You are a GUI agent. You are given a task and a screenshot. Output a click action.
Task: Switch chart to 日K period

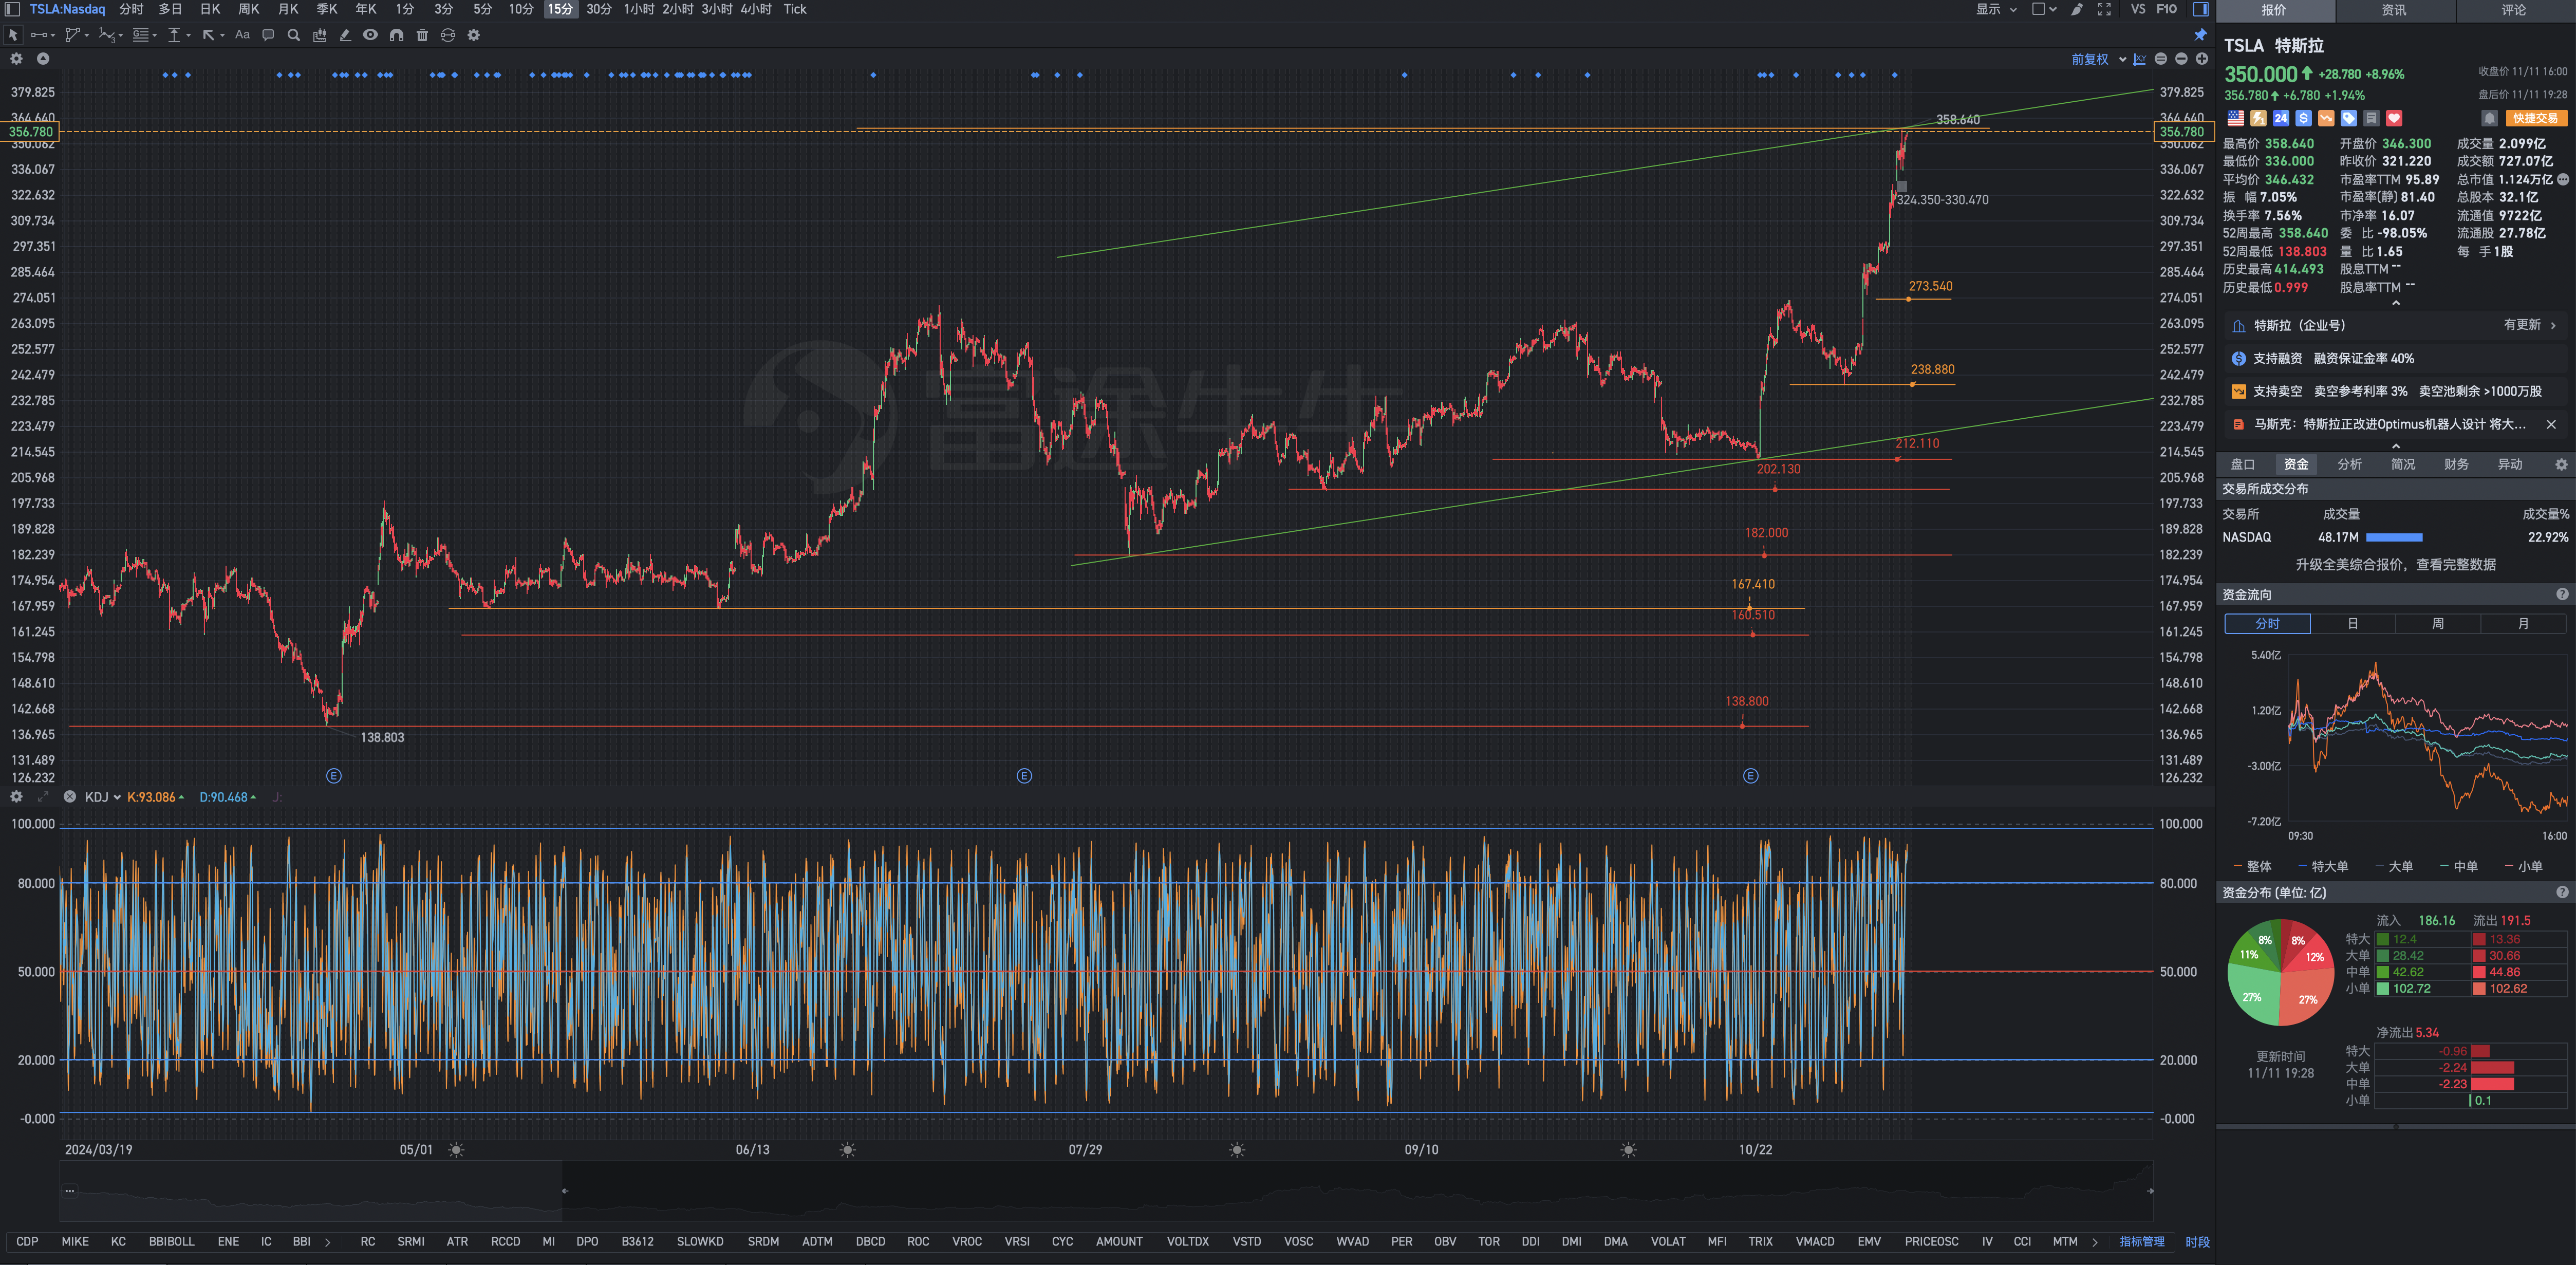(210, 9)
